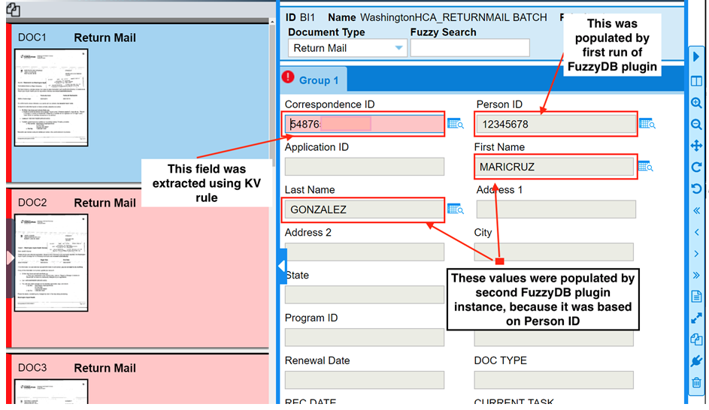Click the Application ID input field

coord(364,167)
